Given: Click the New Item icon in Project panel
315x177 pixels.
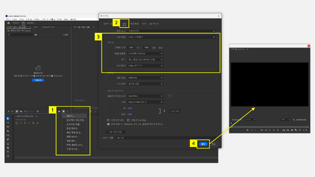Looking at the screenshot, I should [x=63, y=111].
